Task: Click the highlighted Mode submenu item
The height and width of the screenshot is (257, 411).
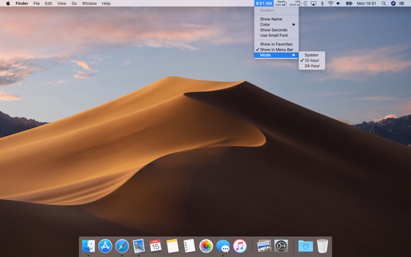Action: [x=276, y=55]
